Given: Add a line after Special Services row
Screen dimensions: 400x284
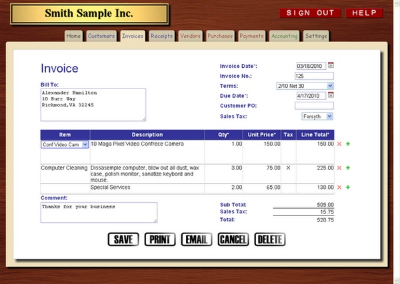Looking at the screenshot, I should 348,188.
